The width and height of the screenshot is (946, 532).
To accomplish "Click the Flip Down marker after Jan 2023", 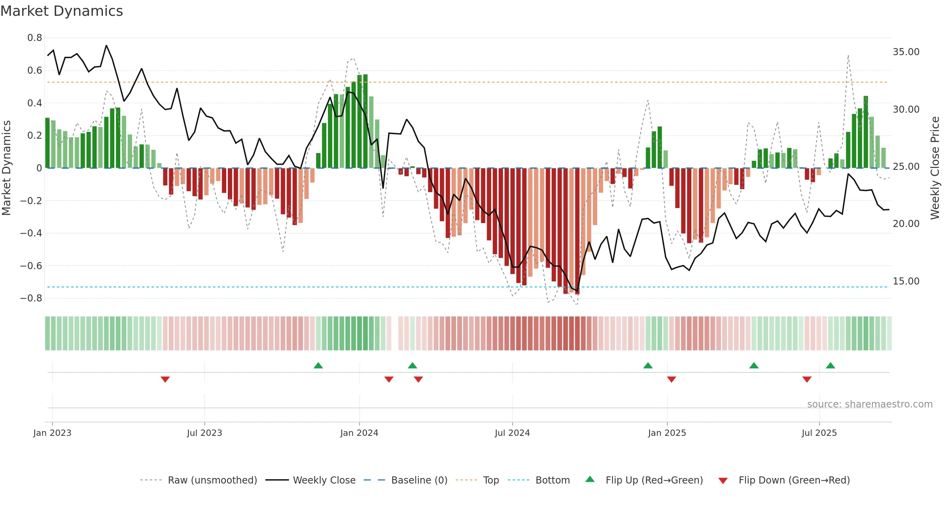I will click(x=165, y=379).
